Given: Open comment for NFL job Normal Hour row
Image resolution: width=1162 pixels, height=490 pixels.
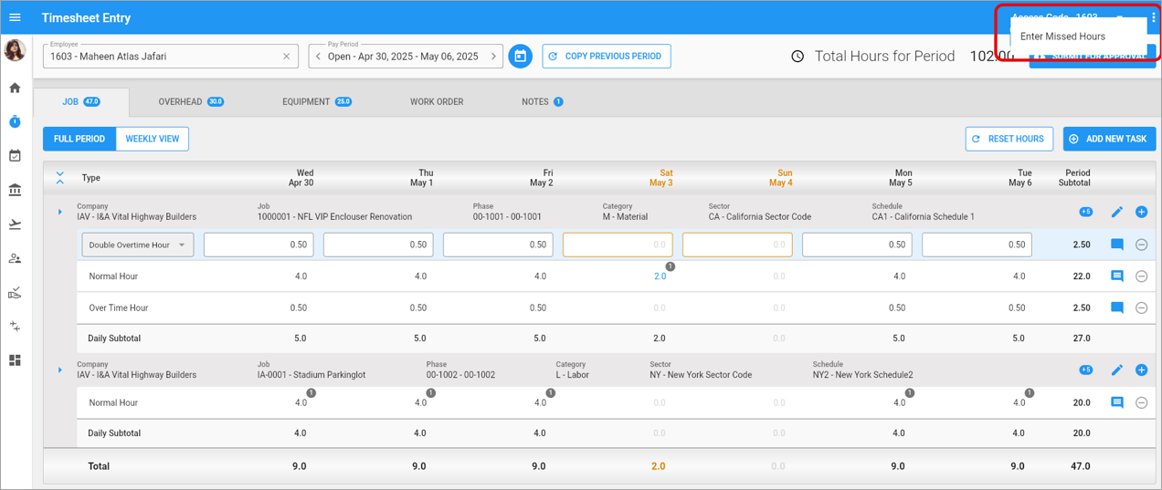Looking at the screenshot, I should point(1116,276).
